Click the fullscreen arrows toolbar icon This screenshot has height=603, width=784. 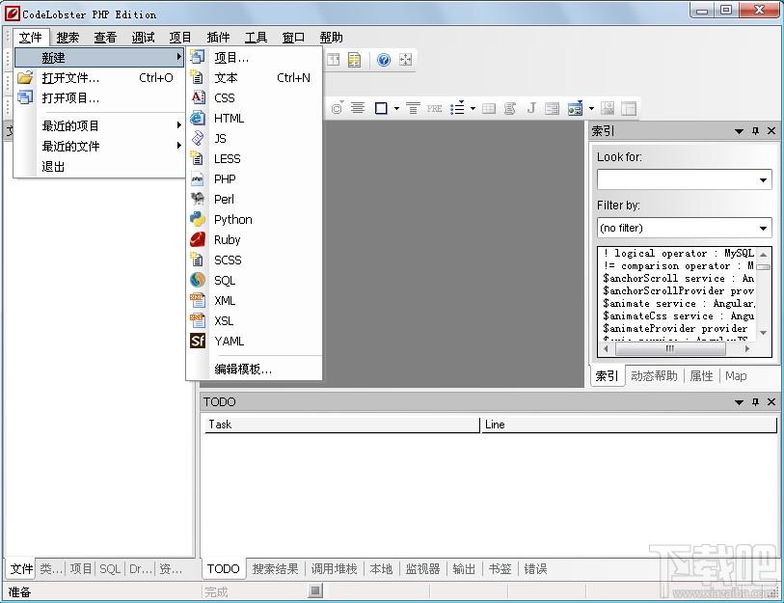tap(405, 60)
